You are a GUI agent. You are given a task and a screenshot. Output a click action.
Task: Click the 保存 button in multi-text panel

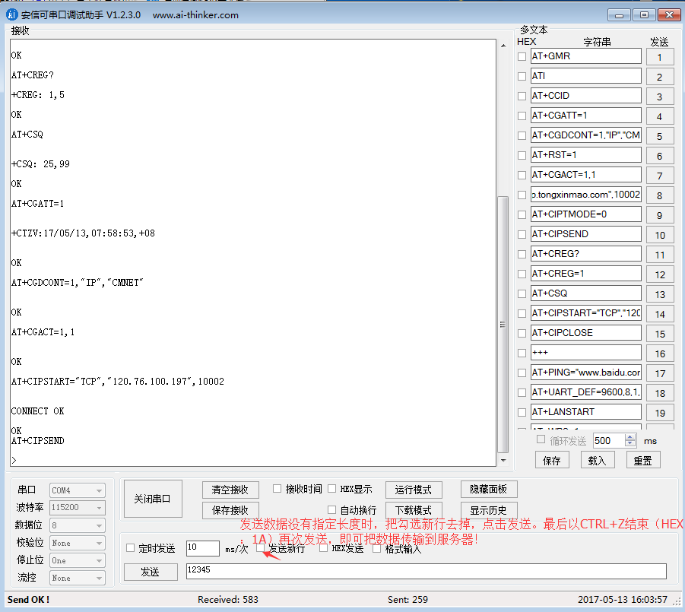tap(552, 460)
